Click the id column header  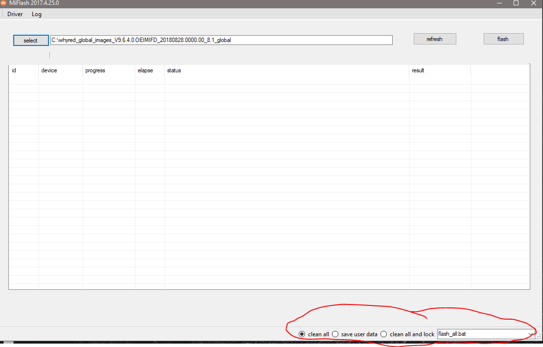24,70
